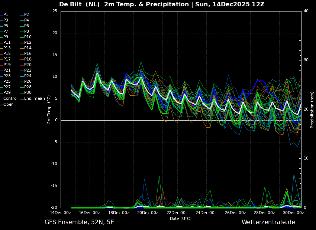Click the Wetterzentrale.de watermark text
The image size is (316, 230).
click(268, 222)
